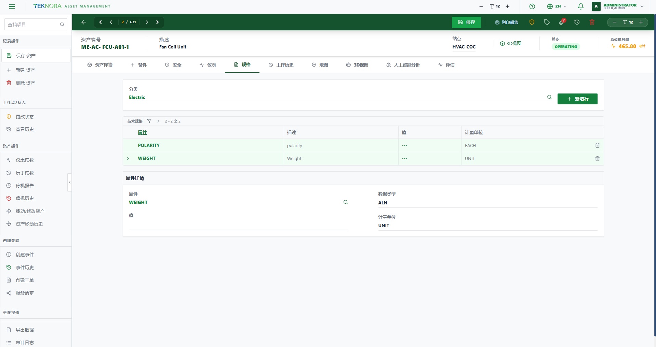The image size is (656, 347).
Task: Switch to 地图 tab
Action: point(320,65)
